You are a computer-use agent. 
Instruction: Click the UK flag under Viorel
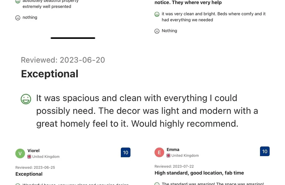click(29, 157)
